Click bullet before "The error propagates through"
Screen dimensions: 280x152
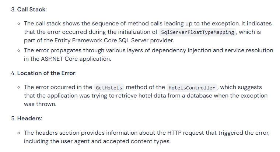(19, 51)
